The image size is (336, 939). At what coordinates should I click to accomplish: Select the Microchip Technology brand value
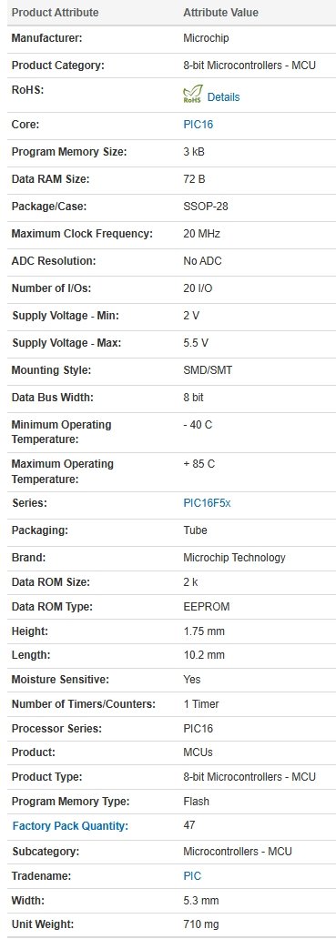234,558
